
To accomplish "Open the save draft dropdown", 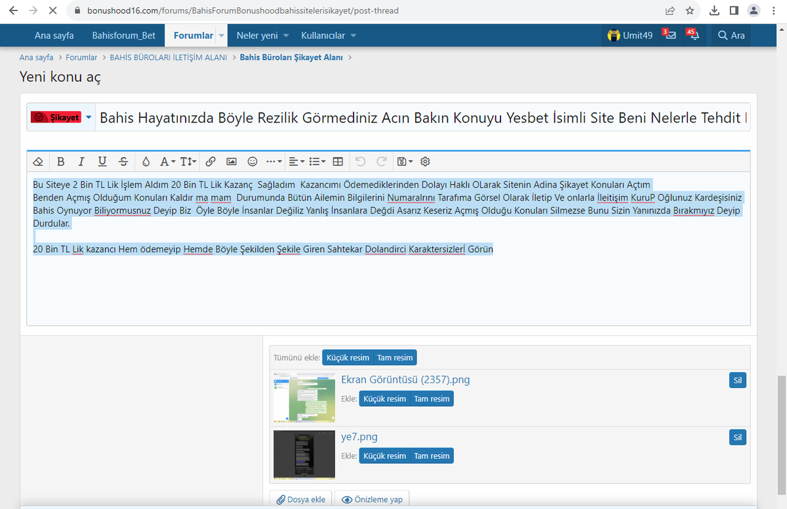I will coord(405,161).
